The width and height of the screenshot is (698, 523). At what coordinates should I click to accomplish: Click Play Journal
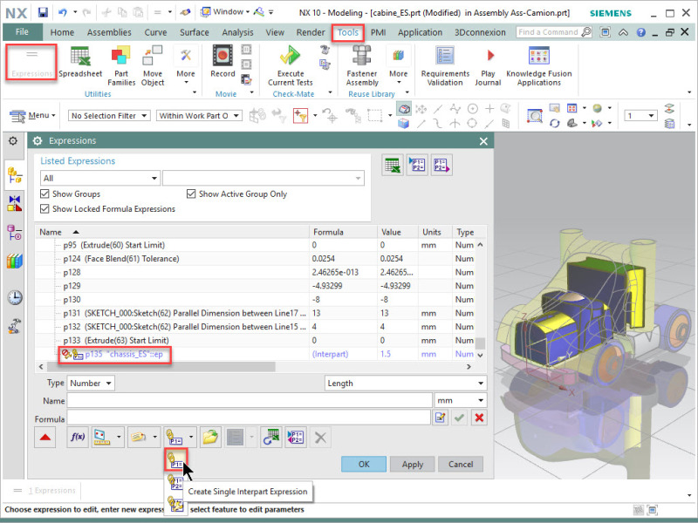click(x=488, y=66)
